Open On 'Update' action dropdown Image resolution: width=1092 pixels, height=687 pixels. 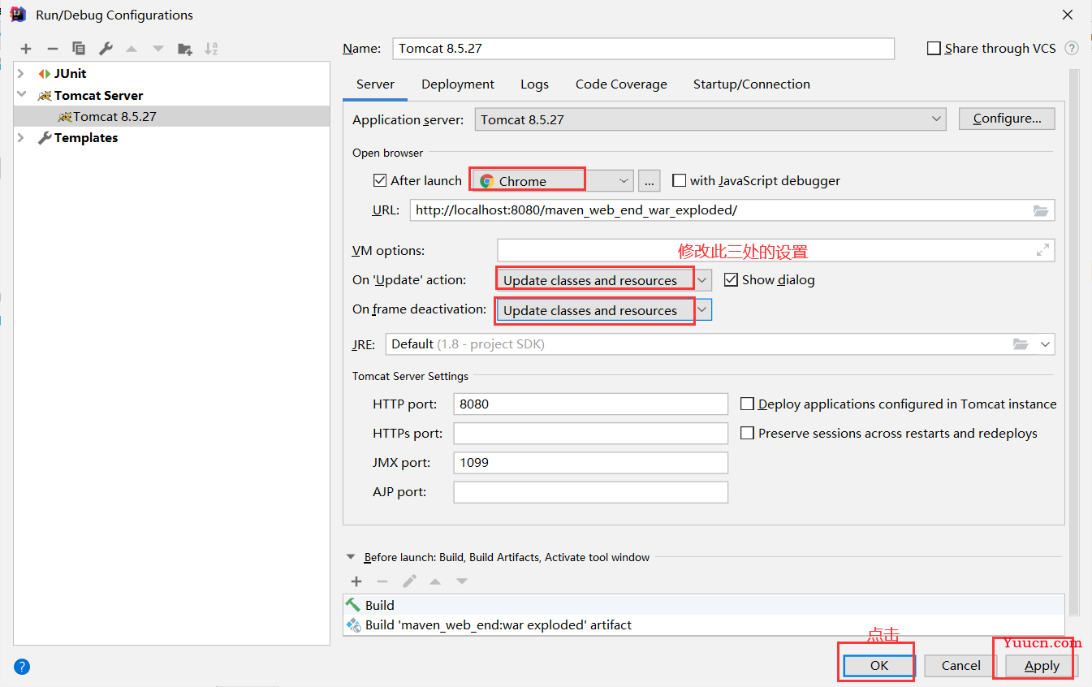[x=604, y=279]
